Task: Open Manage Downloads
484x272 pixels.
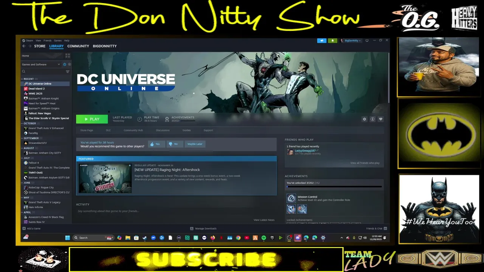Action: click(203, 229)
